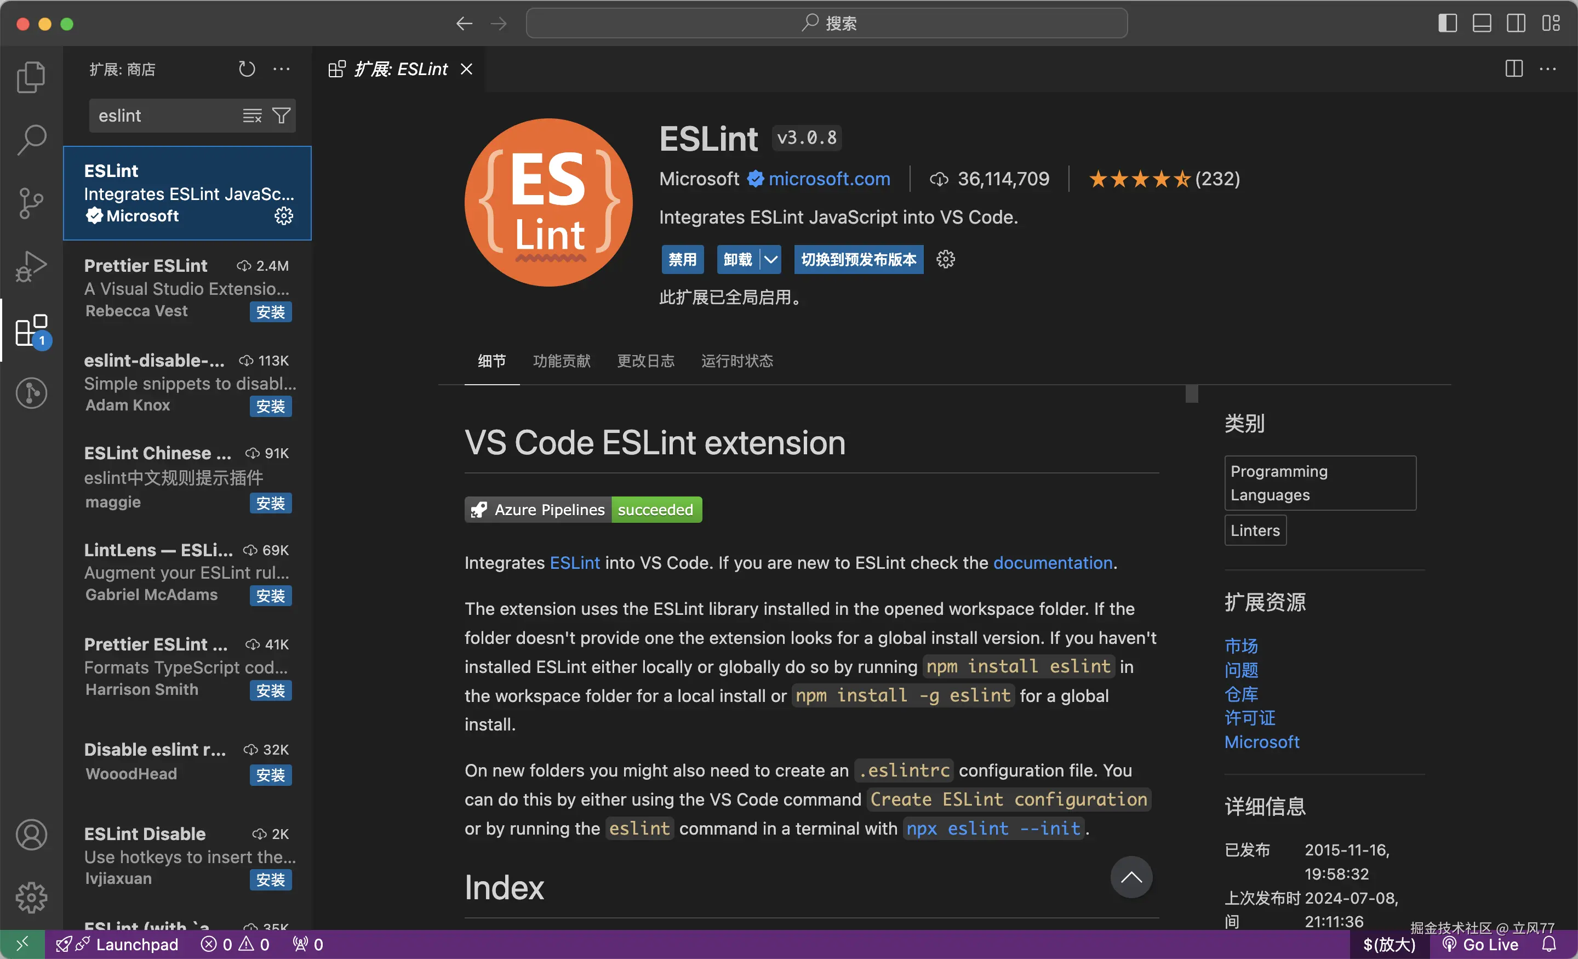Open the Search view in activity bar

(x=31, y=140)
